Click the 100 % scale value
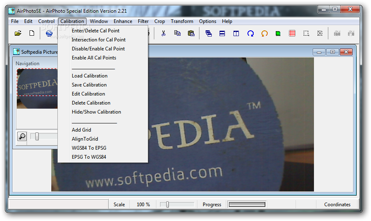This screenshot has height=221, width=371. click(x=143, y=205)
